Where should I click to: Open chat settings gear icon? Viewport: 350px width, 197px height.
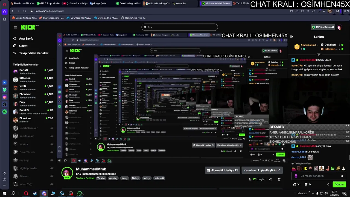coord(328,184)
